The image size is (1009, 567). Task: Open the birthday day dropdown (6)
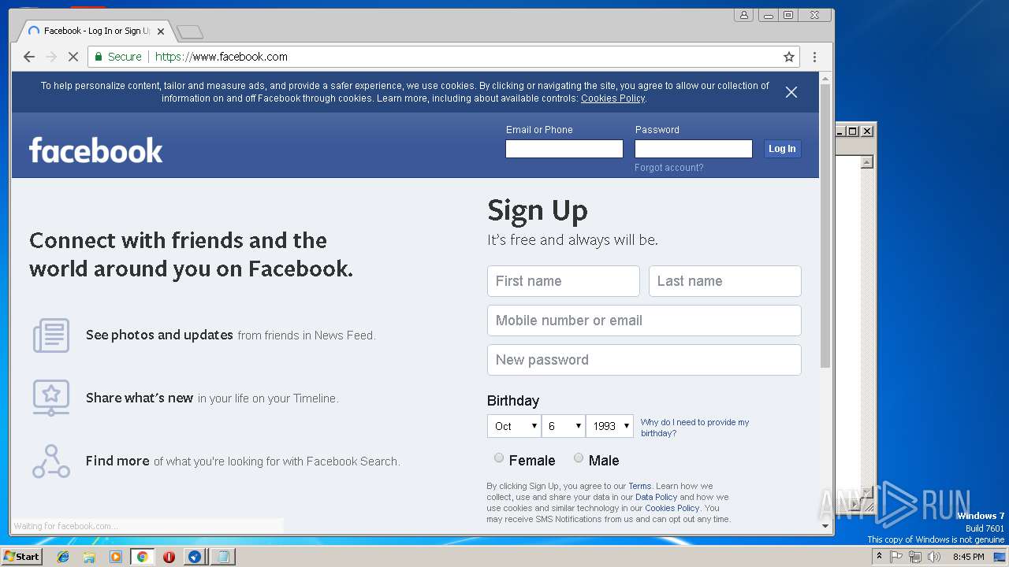(564, 426)
